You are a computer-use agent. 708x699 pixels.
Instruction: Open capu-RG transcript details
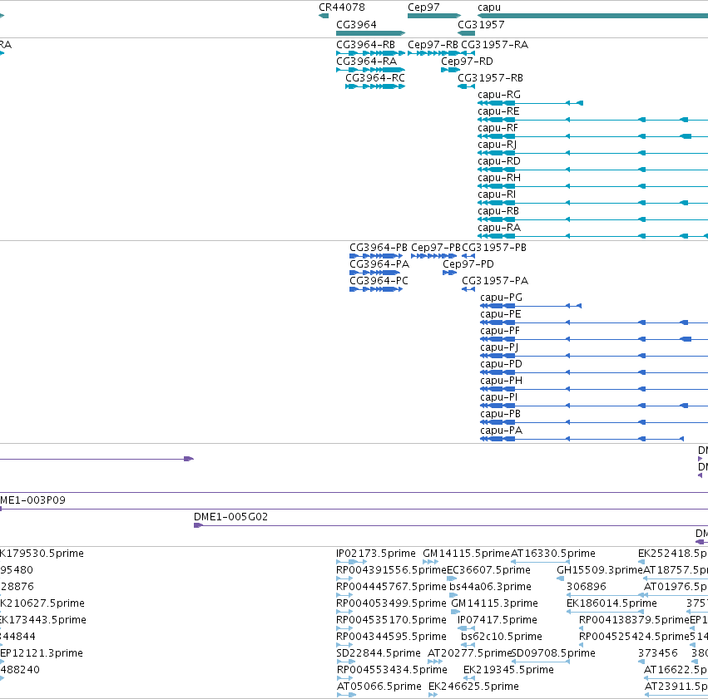click(499, 95)
